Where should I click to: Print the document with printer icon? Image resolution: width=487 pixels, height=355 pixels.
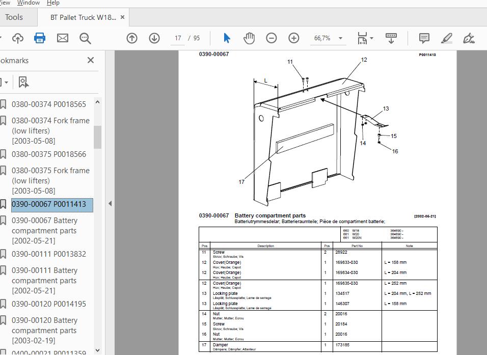coord(40,38)
